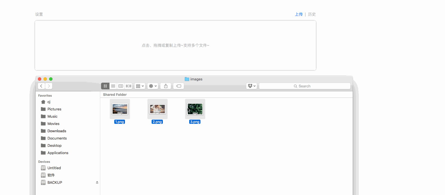Click the upload drop zone area

175,45
